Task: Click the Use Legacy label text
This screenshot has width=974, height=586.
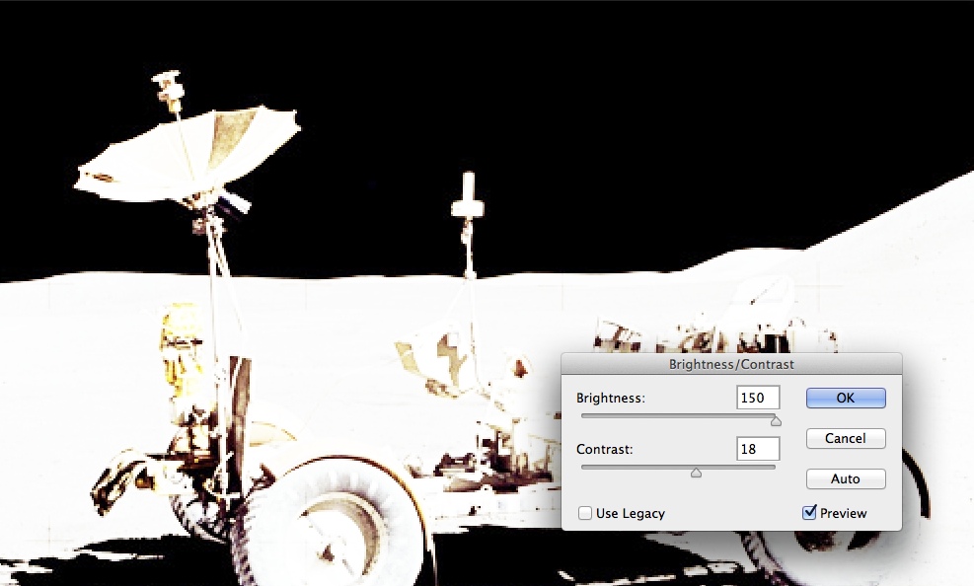Action: 631,513
